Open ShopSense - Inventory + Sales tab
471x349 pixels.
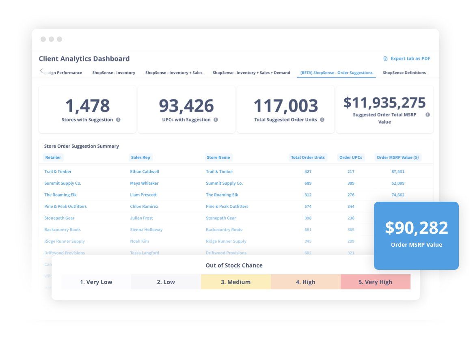tap(174, 73)
